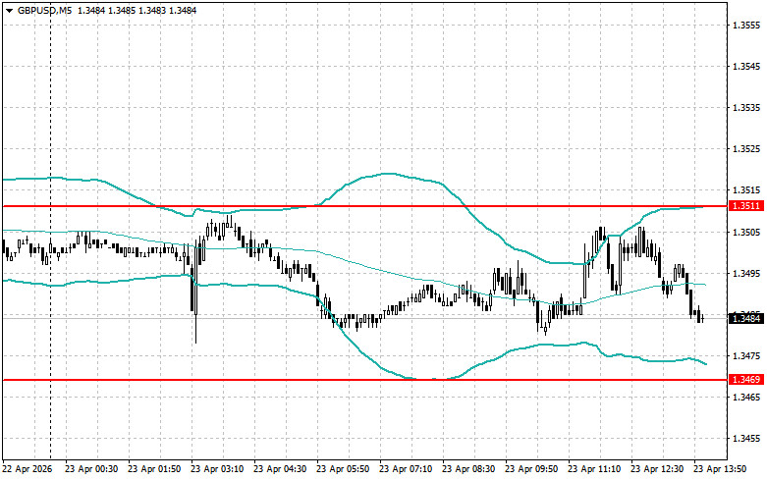This screenshot has height=480, width=767.
Task: Click the 23 Apr 12:30 time label
Action: pyautogui.click(x=657, y=469)
